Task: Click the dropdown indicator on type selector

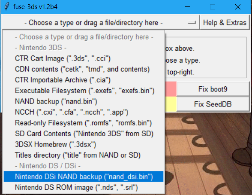Action: 192,22
